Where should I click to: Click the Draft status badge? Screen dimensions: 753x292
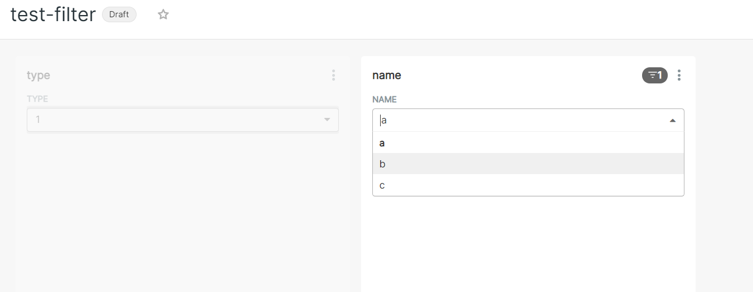coord(119,14)
